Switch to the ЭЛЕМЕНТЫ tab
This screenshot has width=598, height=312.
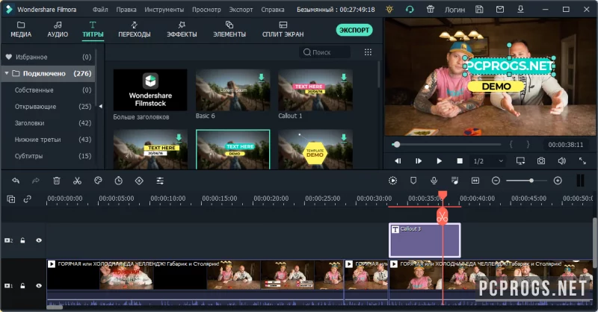(229, 30)
